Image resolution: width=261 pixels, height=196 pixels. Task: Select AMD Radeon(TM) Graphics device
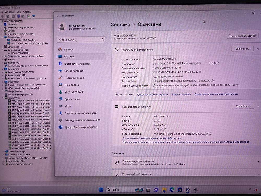pos(23,40)
